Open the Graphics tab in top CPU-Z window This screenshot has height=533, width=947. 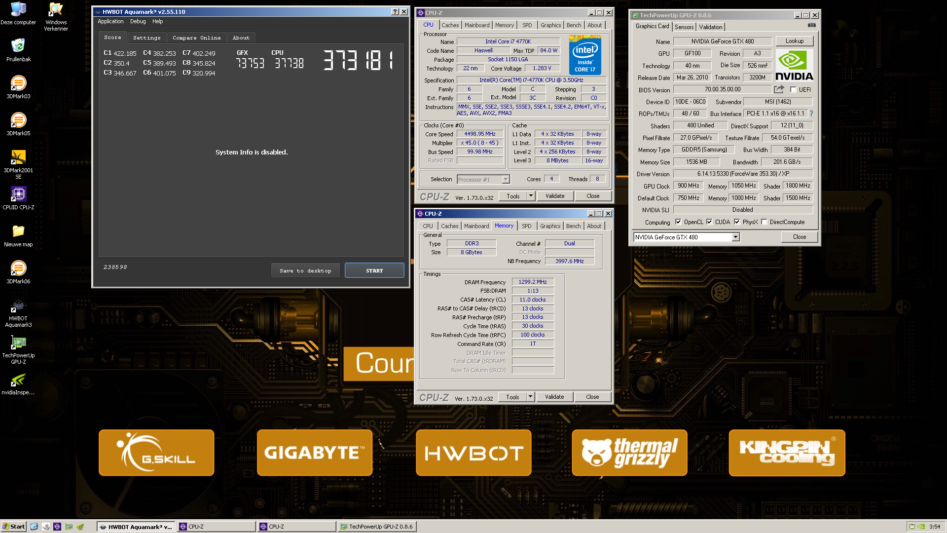pos(550,25)
